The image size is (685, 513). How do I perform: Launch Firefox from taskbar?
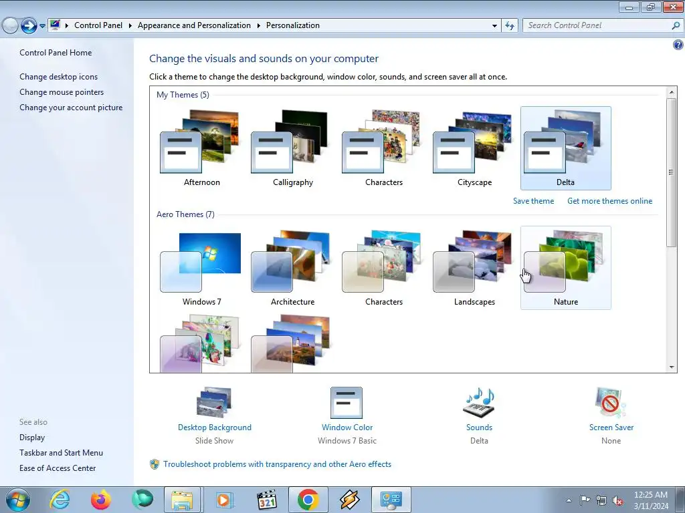(x=100, y=500)
